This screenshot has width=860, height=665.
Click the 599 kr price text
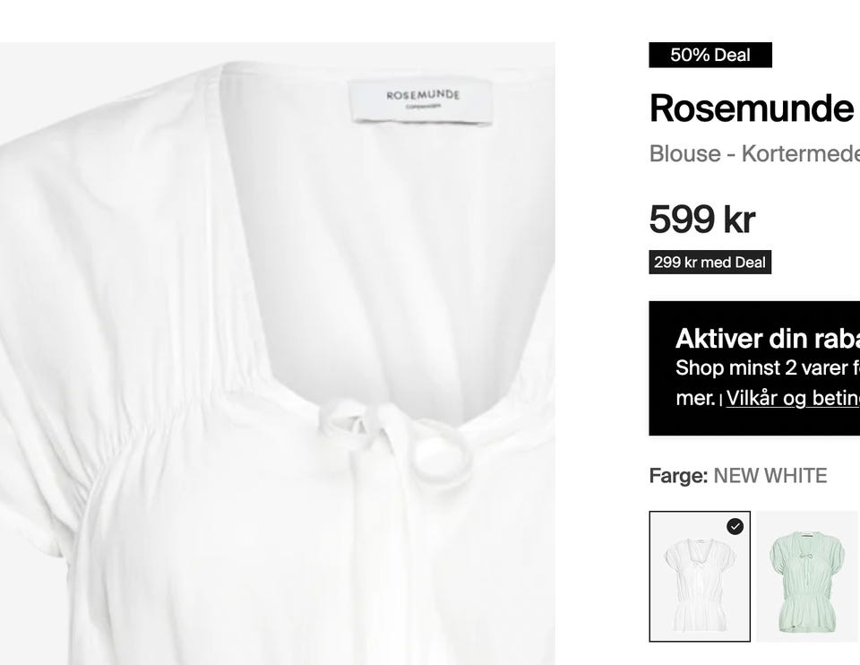[701, 220]
